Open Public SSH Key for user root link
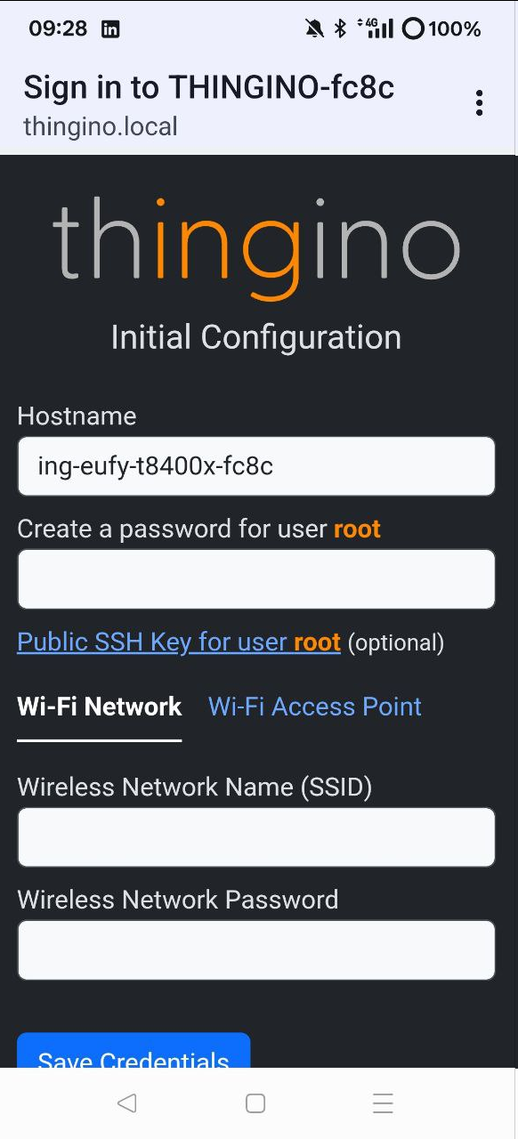Viewport: 518px width, 1139px height. pyautogui.click(x=179, y=642)
